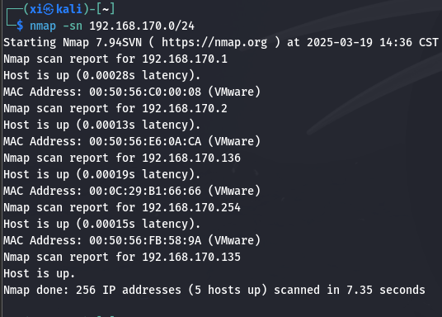Click the IP address 192.168.170.254
This screenshot has height=317, width=442.
point(191,207)
